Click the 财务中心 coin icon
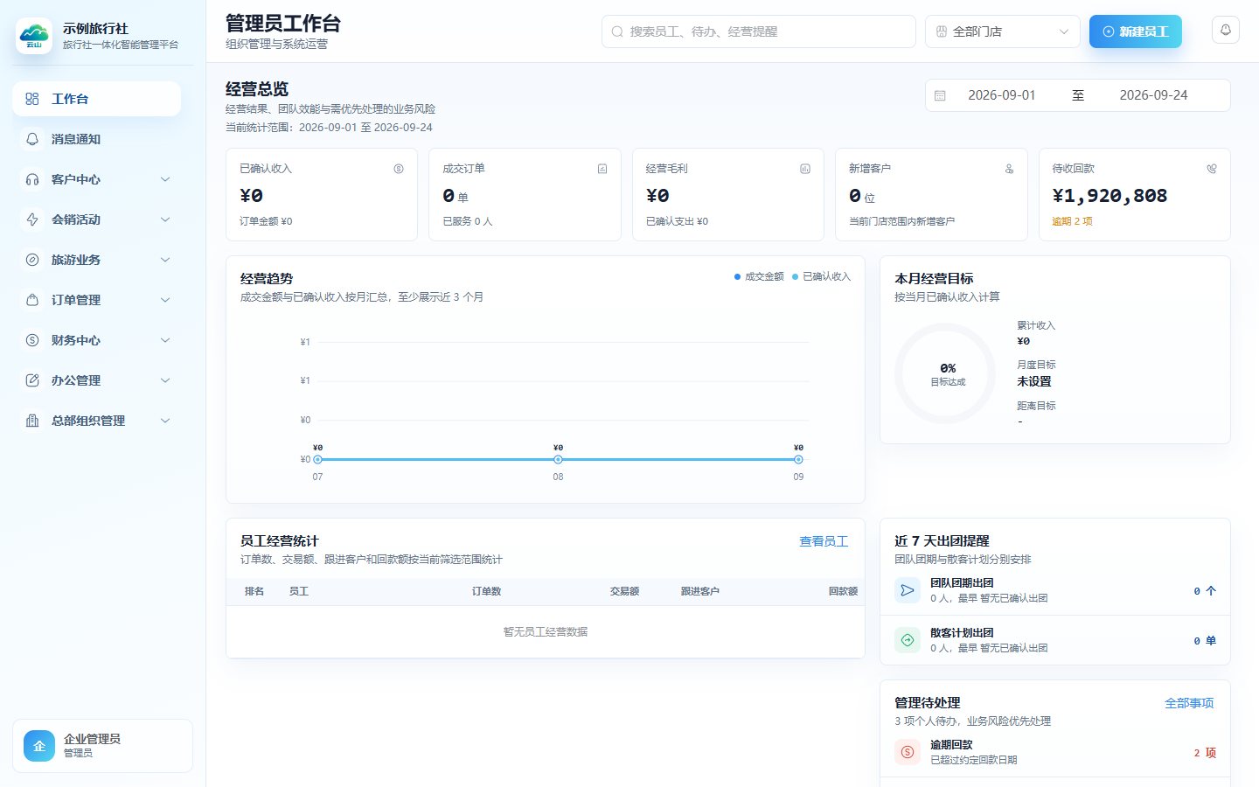This screenshot has height=787, width=1259. [32, 340]
